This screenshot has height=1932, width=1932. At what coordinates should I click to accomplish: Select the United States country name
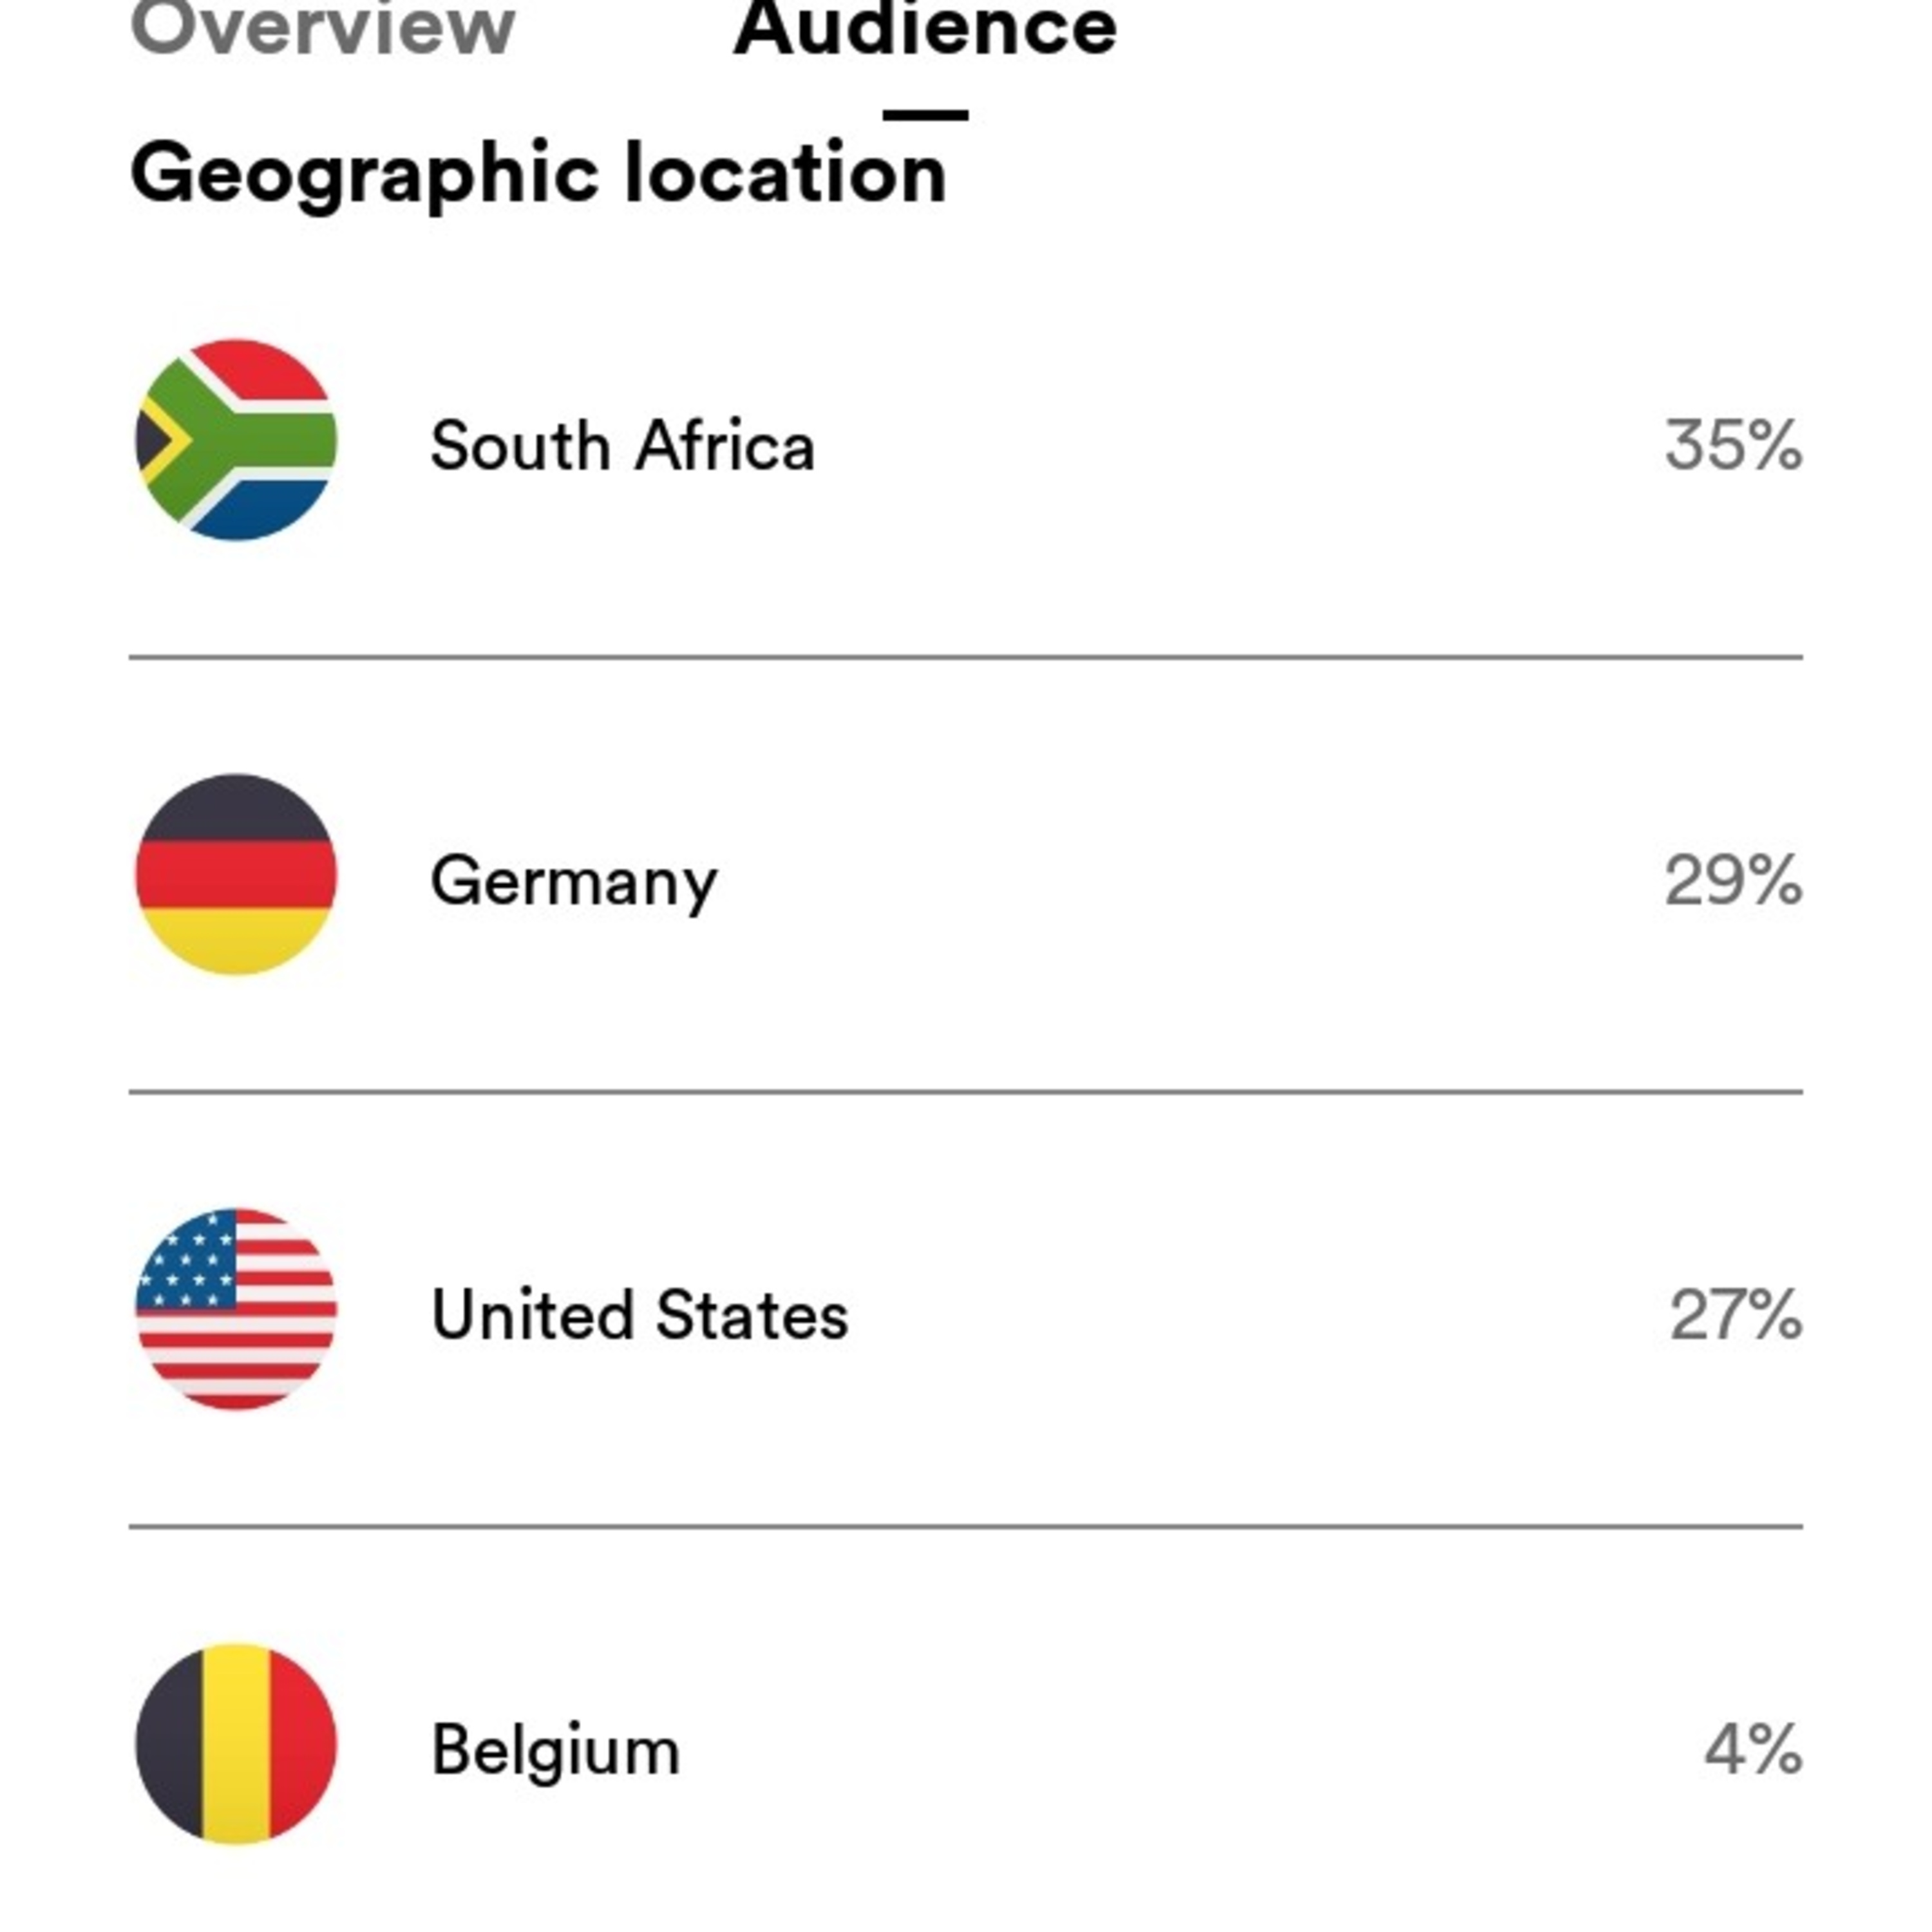click(640, 1315)
